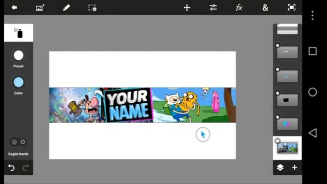Add a new layer with plus
This screenshot has height=184, width=327.
(294, 168)
